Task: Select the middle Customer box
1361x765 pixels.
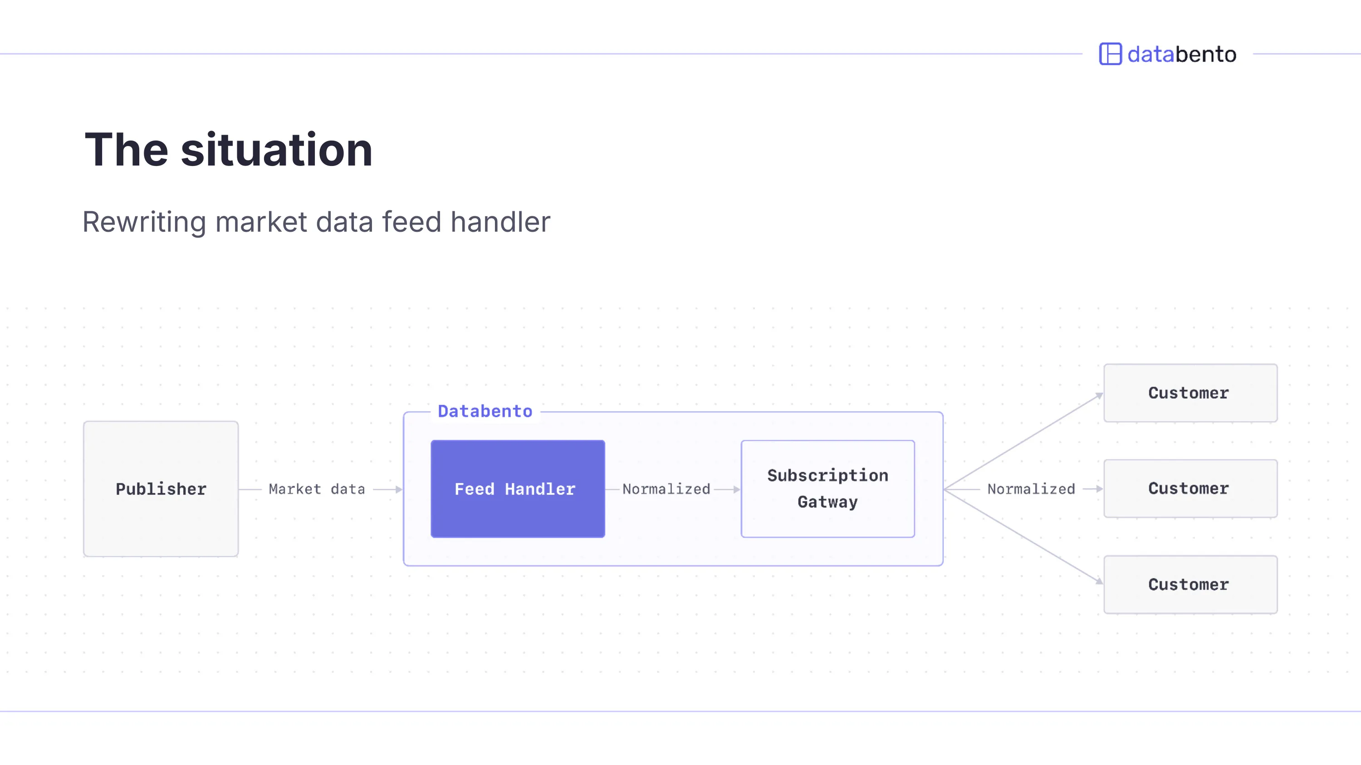Action: 1190,488
